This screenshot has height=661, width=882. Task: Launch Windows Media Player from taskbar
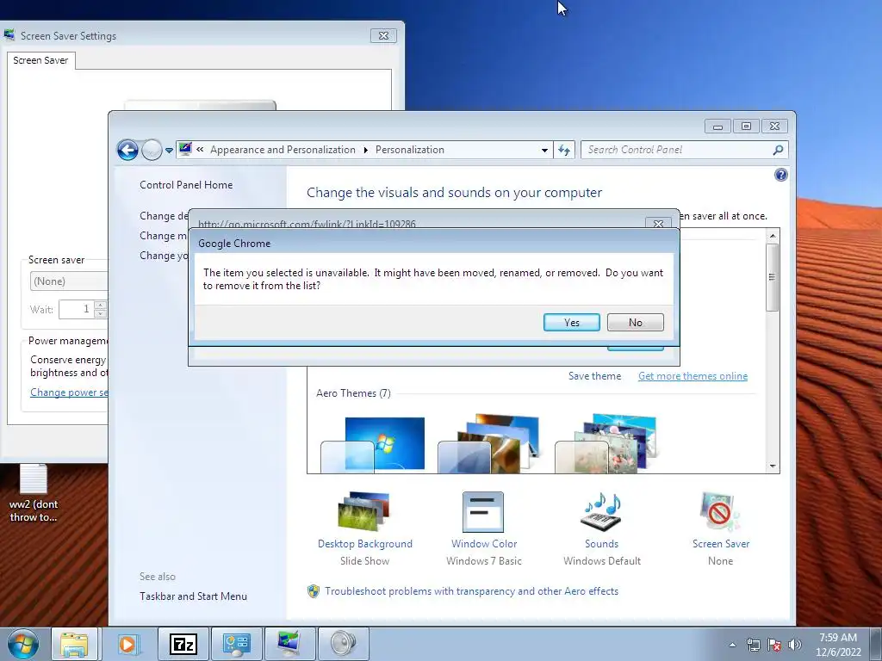pos(127,644)
